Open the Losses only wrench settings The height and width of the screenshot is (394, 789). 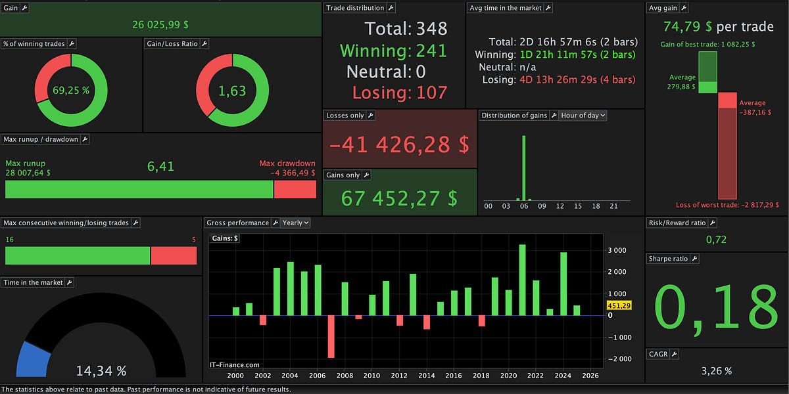click(371, 116)
